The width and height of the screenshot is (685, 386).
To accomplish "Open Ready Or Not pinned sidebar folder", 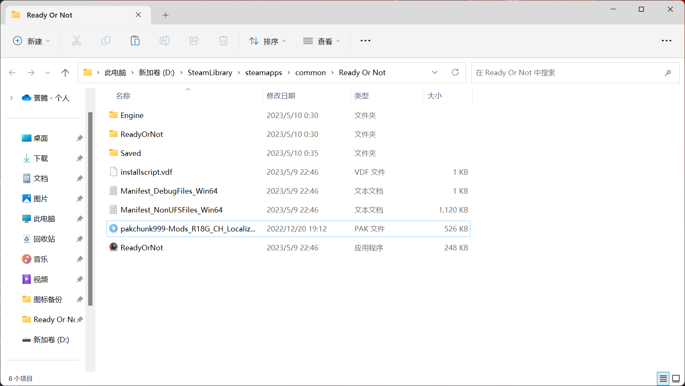I will click(49, 320).
